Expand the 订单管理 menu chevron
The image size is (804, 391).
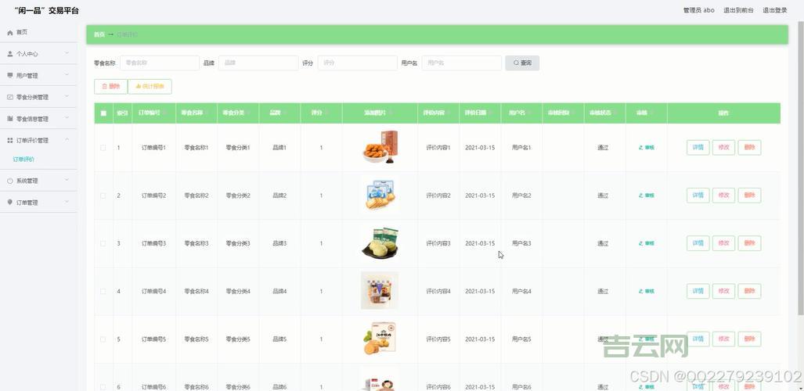(x=67, y=202)
